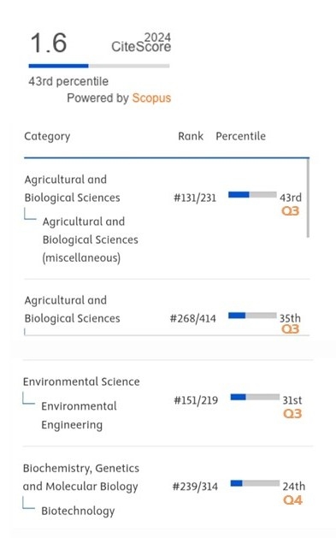This screenshot has width=336, height=538.
Task: Click the category list scrollbar
Action: click(x=308, y=198)
